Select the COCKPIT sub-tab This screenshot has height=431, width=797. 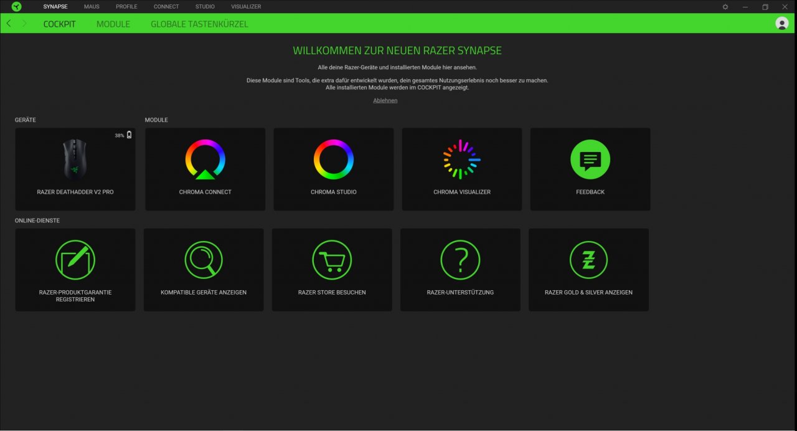click(60, 24)
